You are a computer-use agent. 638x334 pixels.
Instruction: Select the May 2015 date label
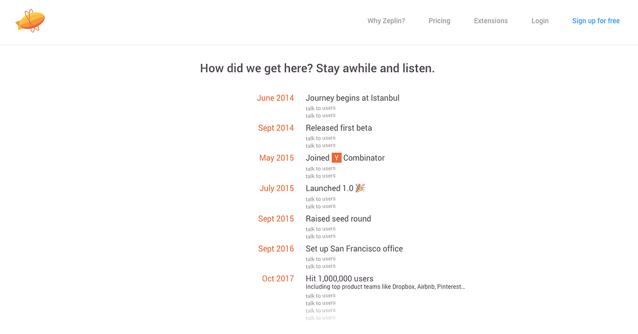click(x=276, y=158)
